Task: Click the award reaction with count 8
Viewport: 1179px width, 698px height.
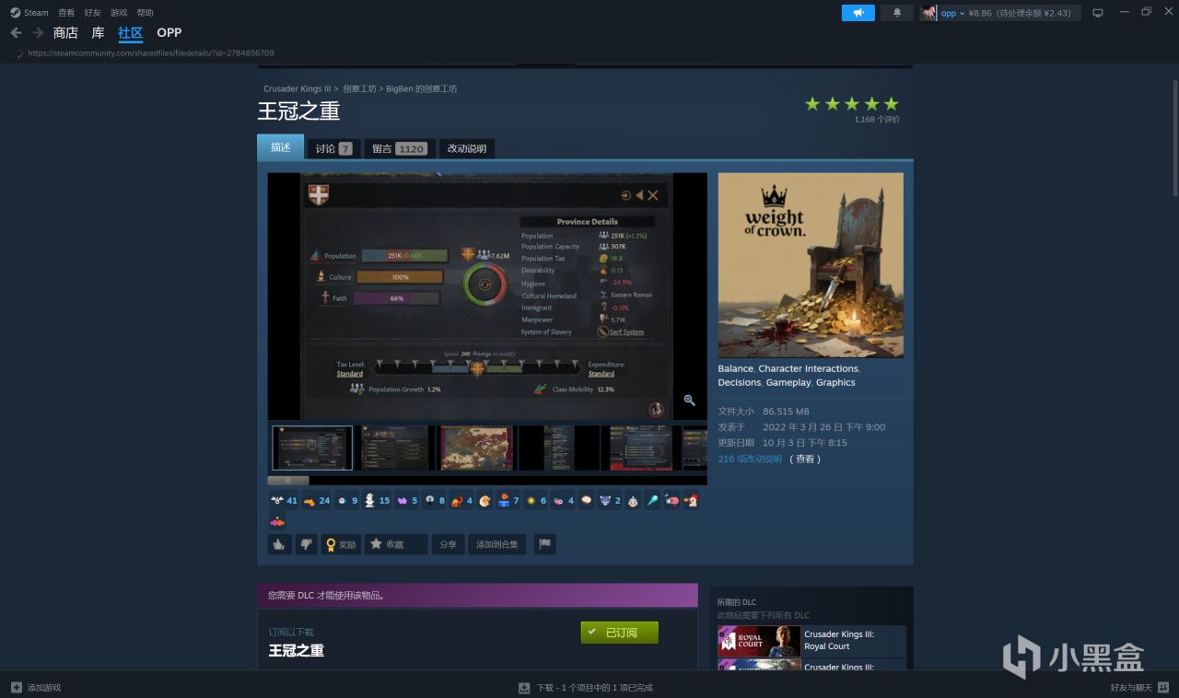Action: [x=434, y=501]
